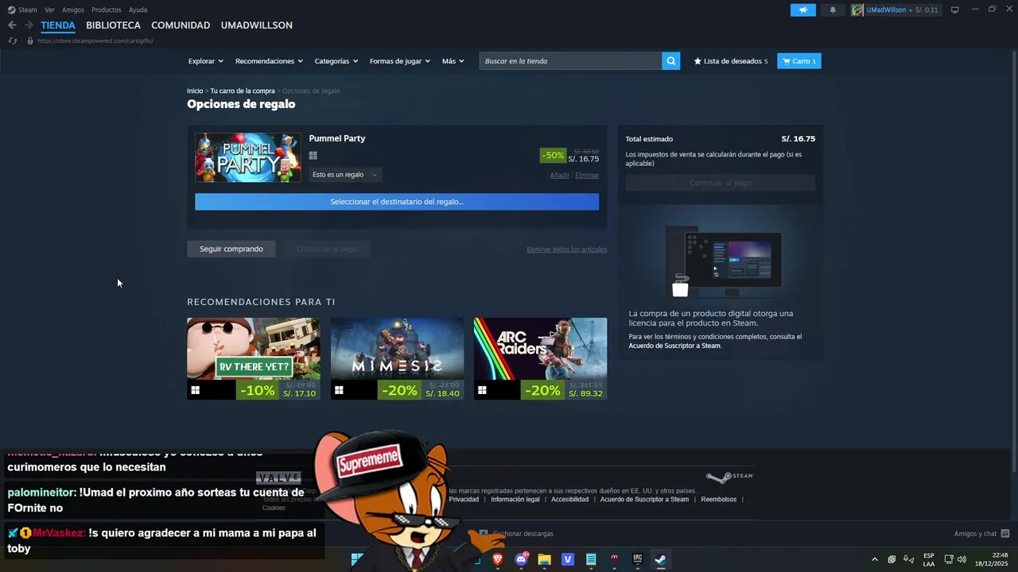Open 'Acuerdo de Suscriptor a Steam' sidebar link

point(674,346)
